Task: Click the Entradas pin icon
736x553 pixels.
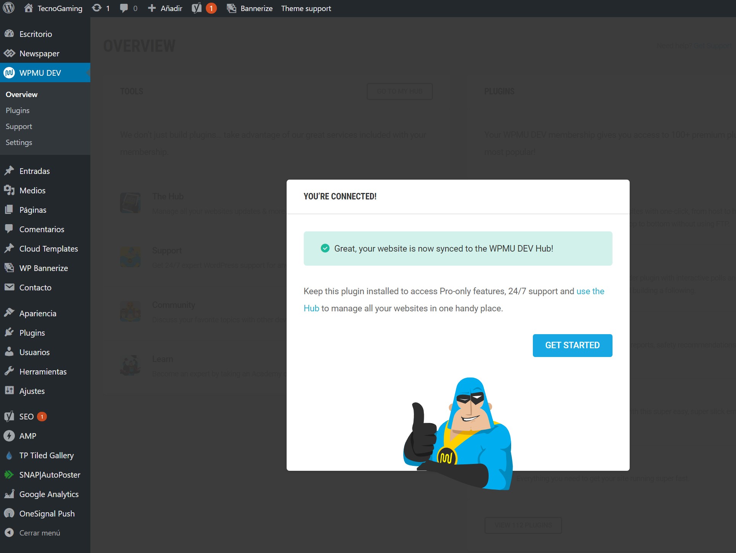Action: [9, 171]
